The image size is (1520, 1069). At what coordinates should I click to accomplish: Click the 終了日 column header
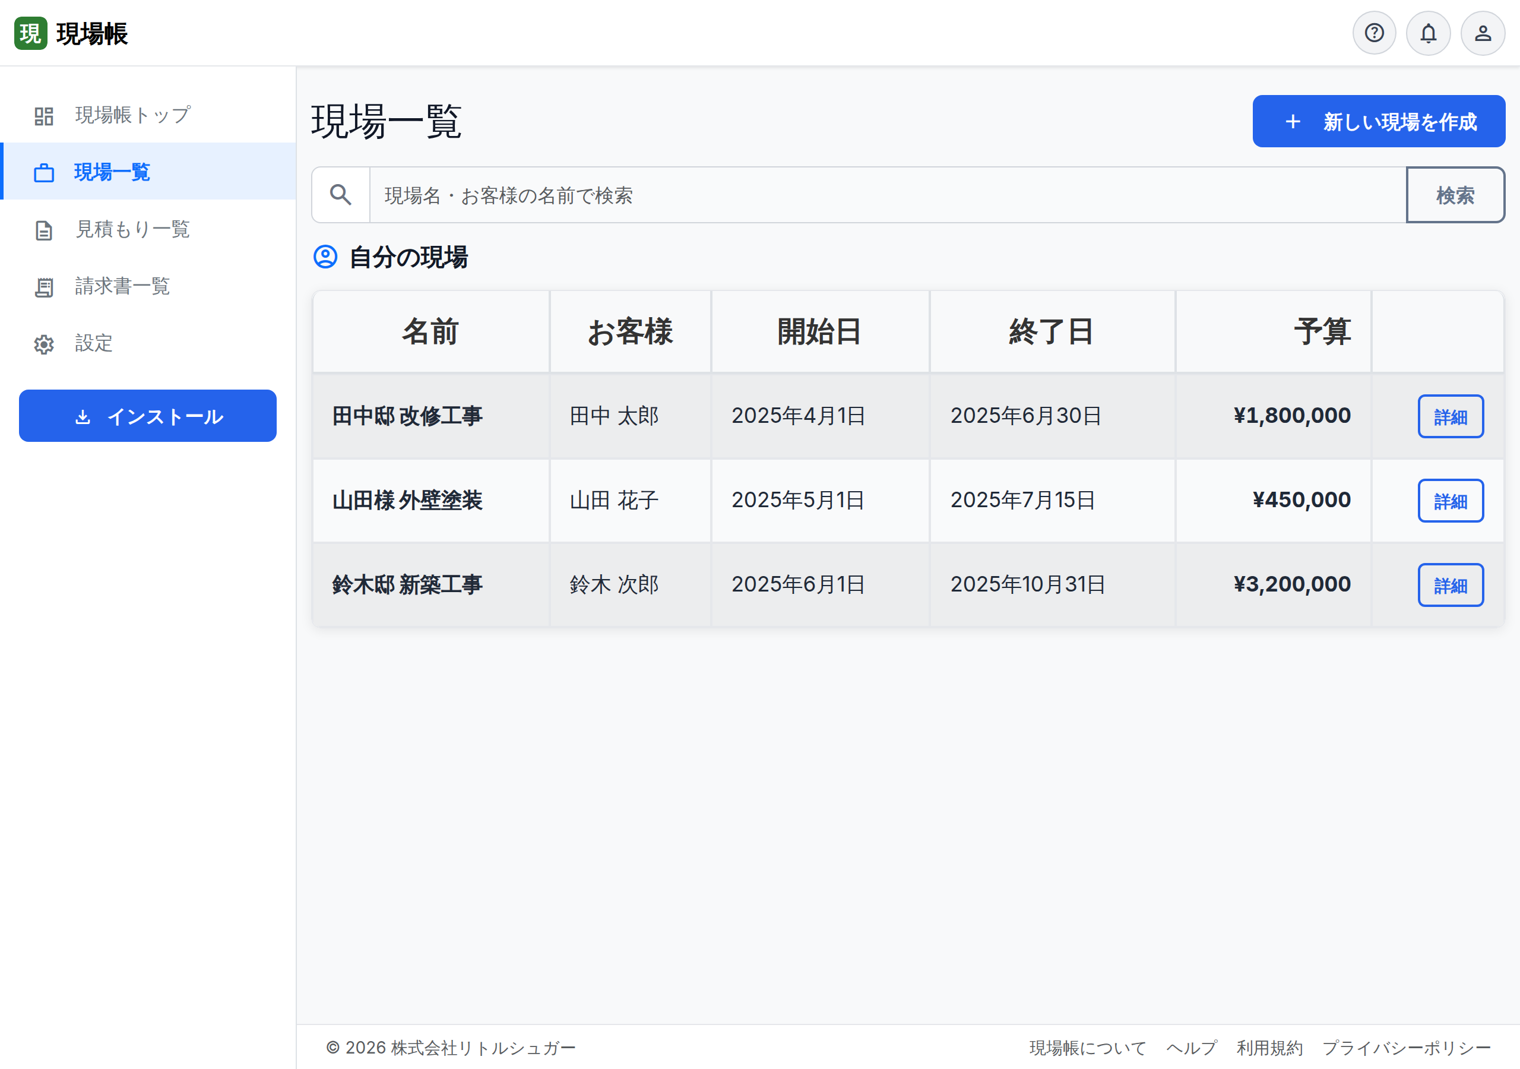(x=1053, y=331)
